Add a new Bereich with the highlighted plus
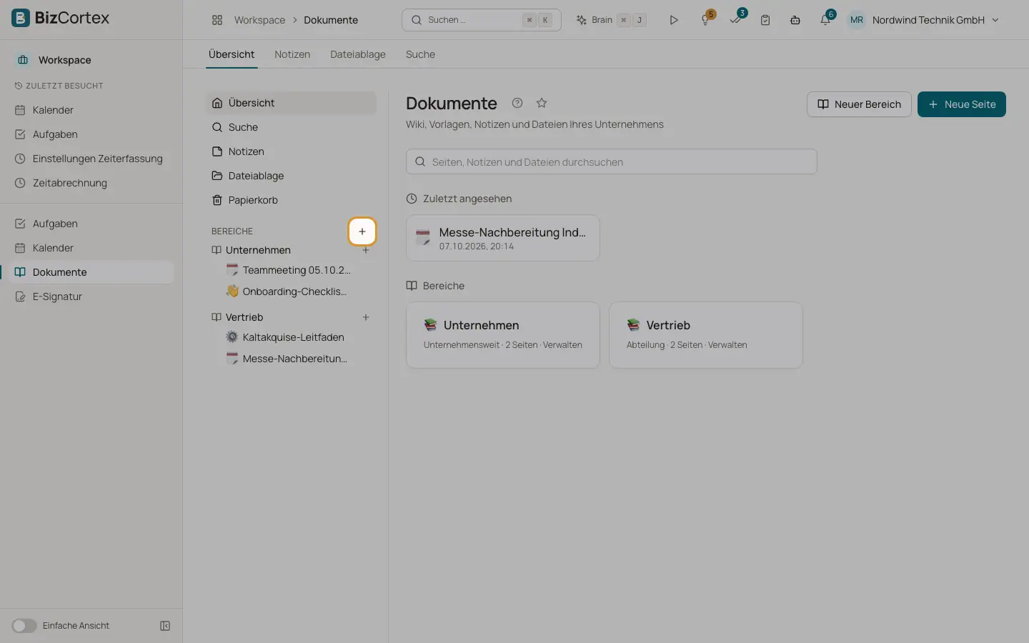The height and width of the screenshot is (643, 1029). [362, 231]
